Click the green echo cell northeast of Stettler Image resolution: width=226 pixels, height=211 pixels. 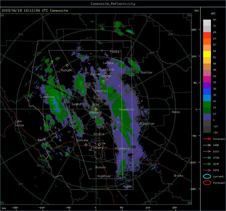[134, 64]
